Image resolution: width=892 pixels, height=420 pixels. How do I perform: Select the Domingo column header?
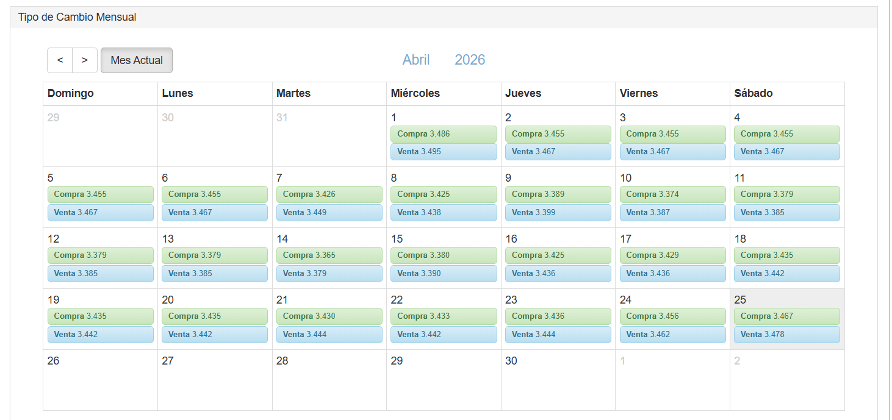coord(70,93)
